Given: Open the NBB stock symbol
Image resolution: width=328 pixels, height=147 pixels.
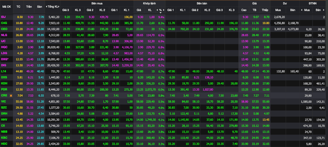Looking at the screenshot, I should pyautogui.click(x=4, y=132).
